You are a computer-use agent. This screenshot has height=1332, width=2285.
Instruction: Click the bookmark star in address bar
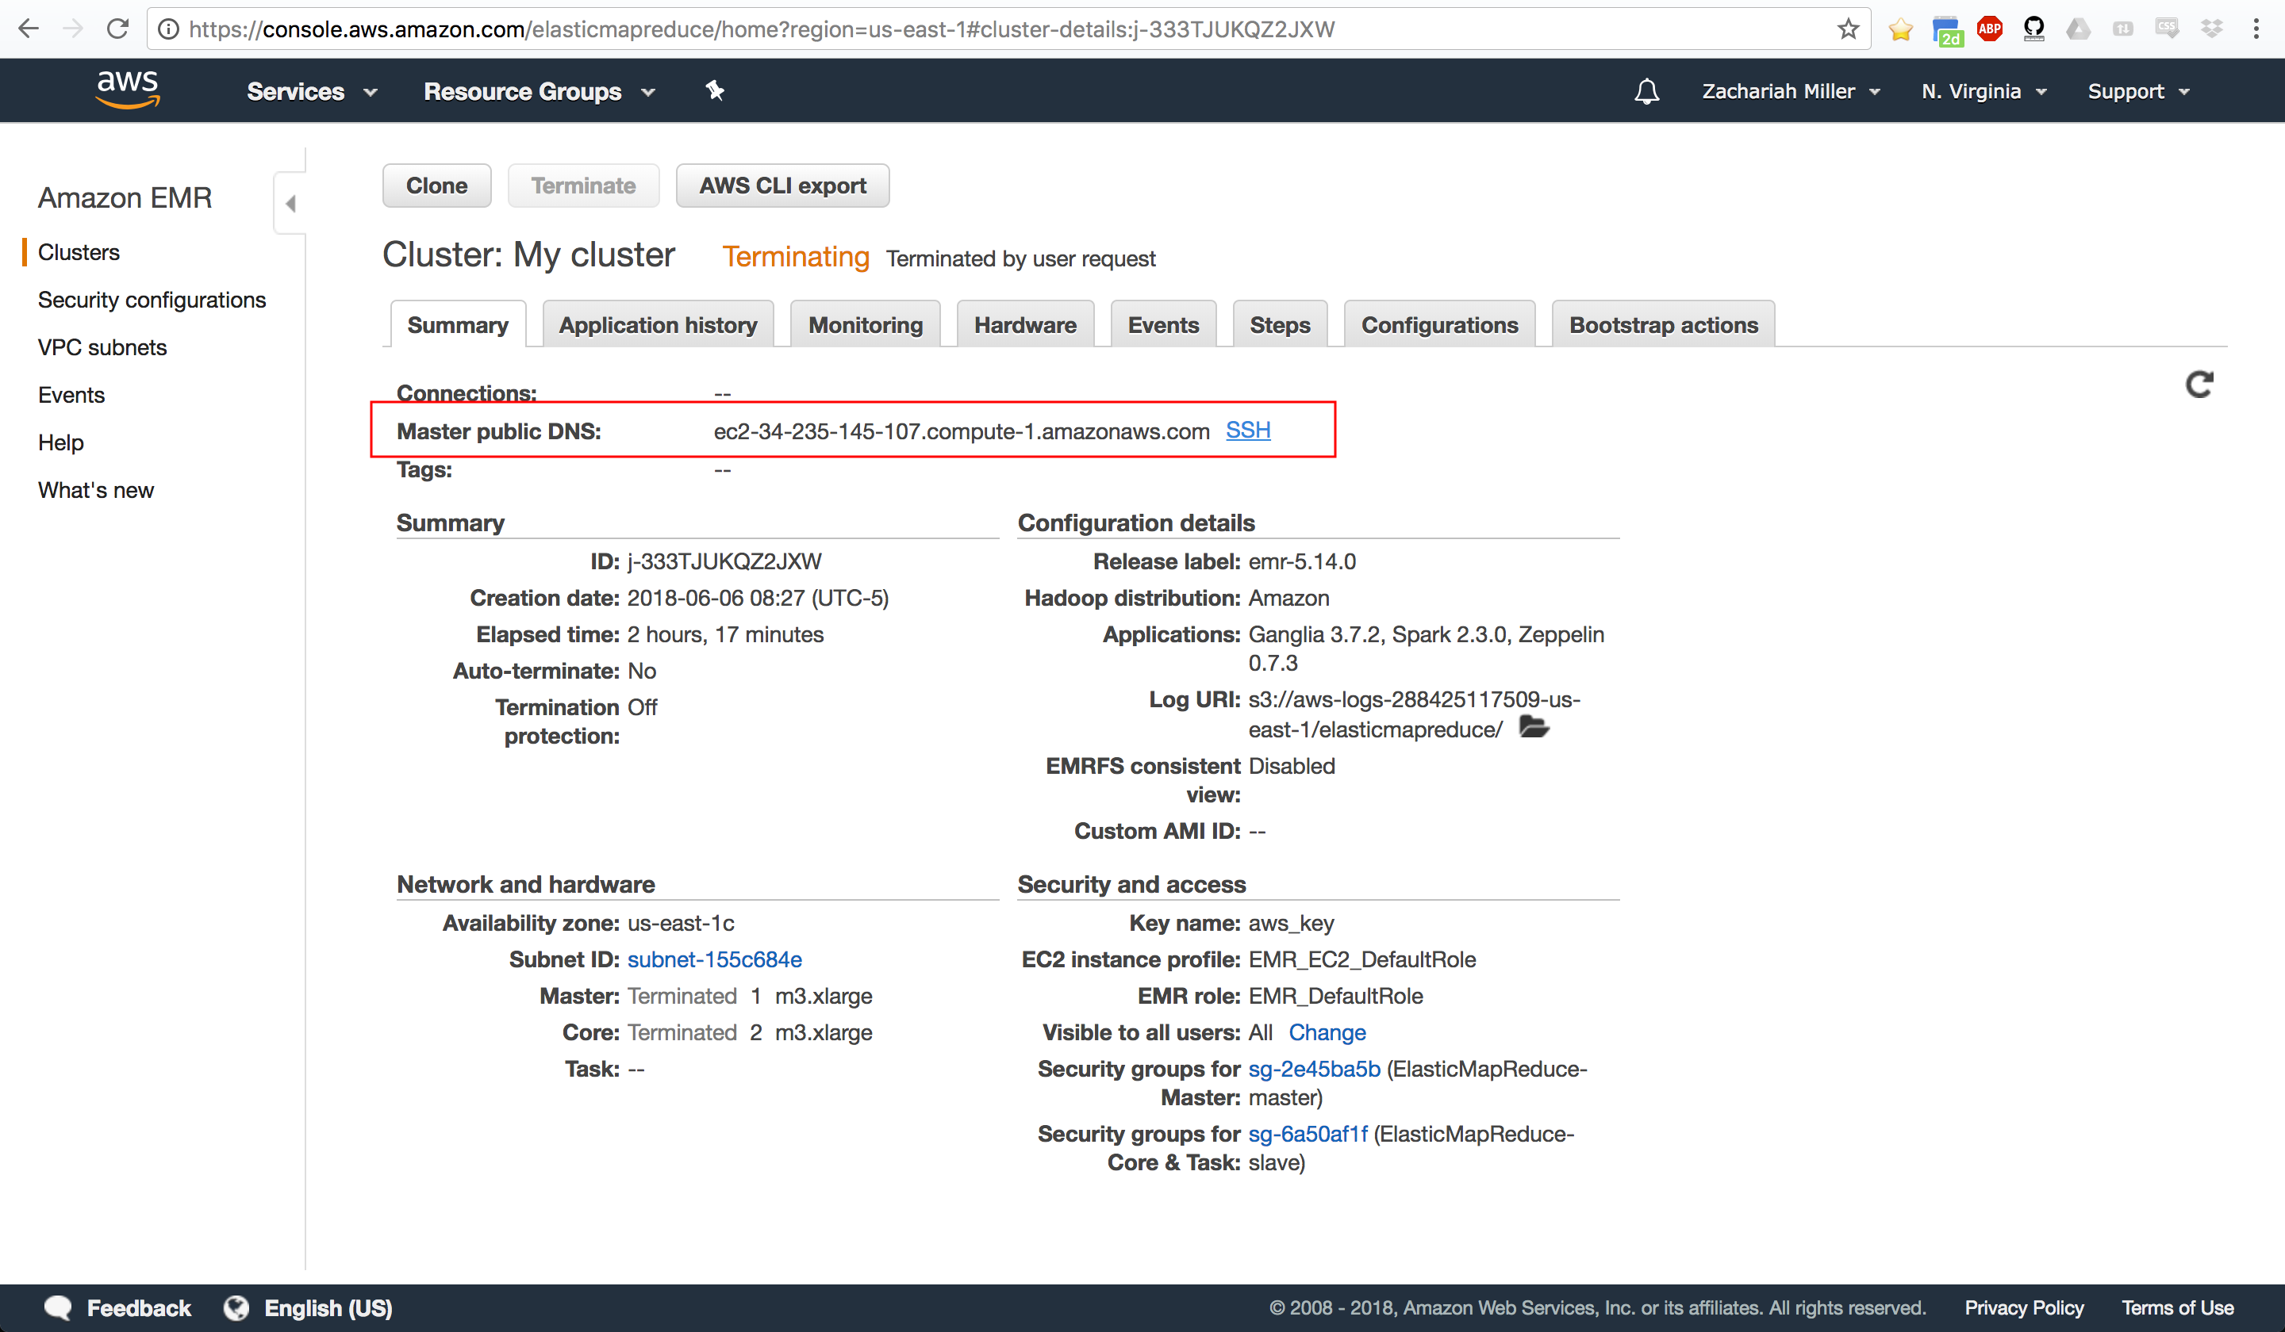tap(1848, 29)
